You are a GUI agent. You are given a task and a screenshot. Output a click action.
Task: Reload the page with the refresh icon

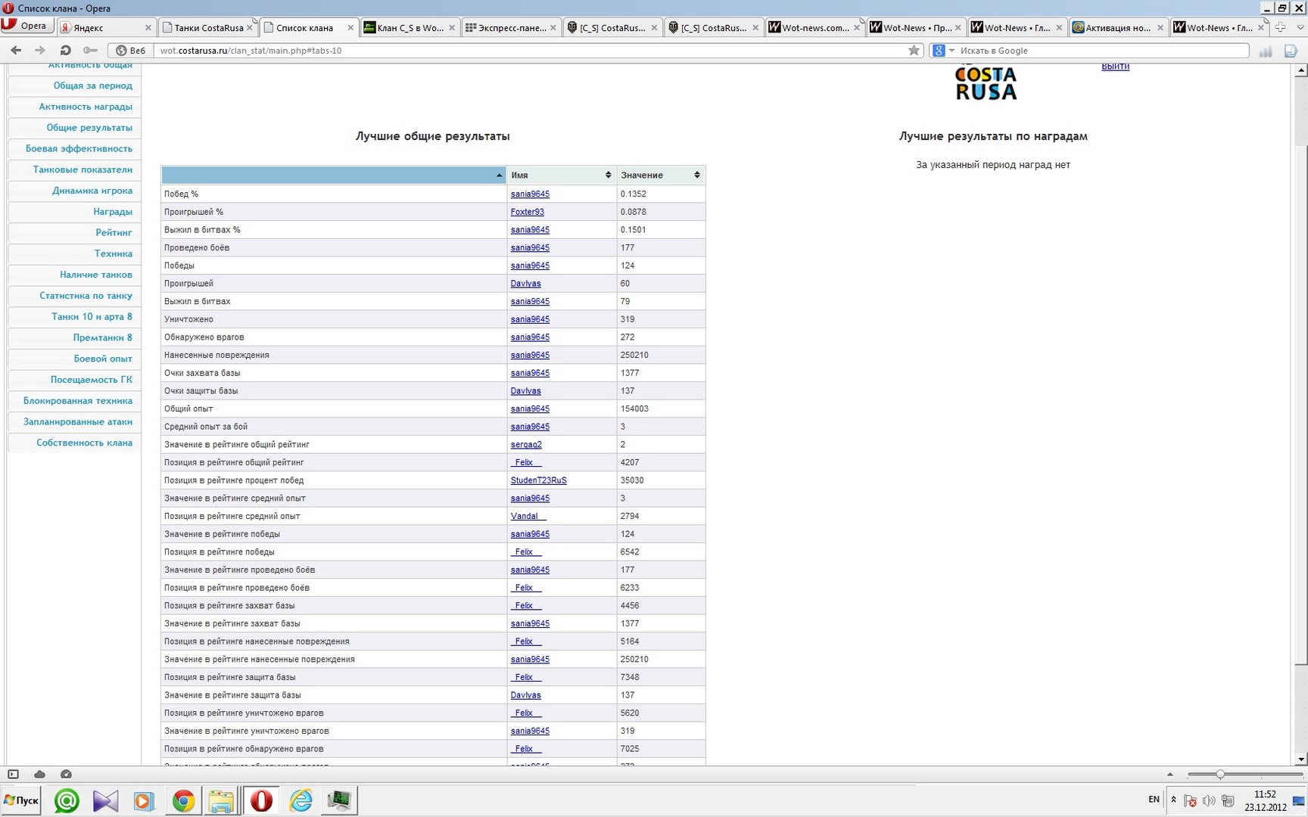tap(65, 50)
